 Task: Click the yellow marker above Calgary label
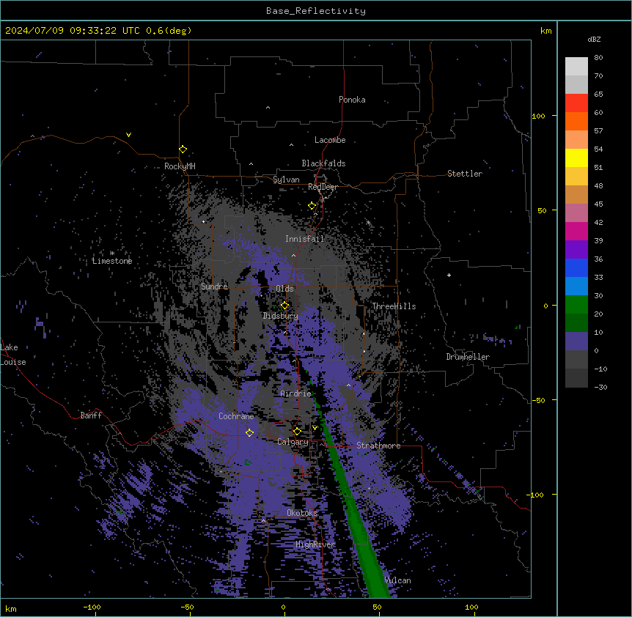(x=297, y=432)
